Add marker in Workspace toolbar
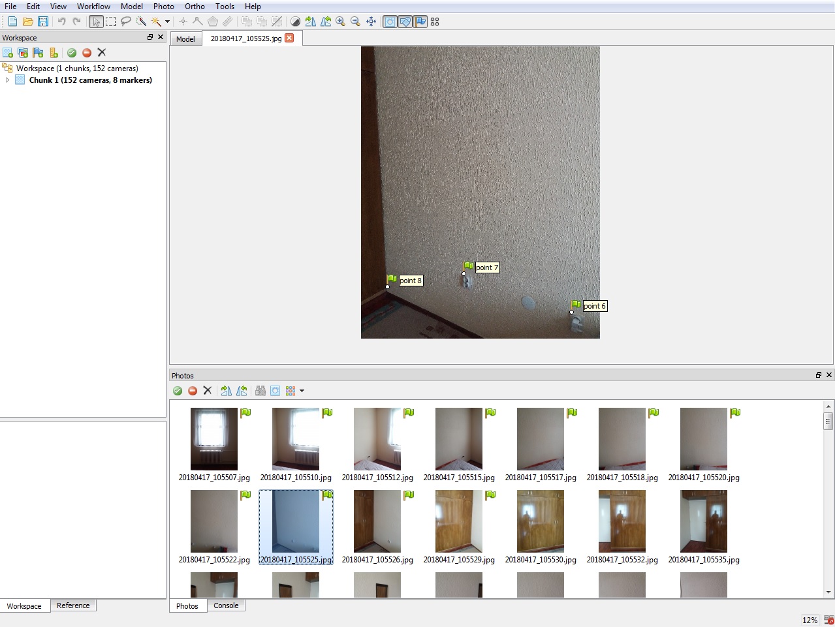This screenshot has width=835, height=627. coord(38,53)
